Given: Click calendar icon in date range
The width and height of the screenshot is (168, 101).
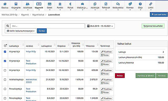Looking at the screenshot, I should click(88, 26).
